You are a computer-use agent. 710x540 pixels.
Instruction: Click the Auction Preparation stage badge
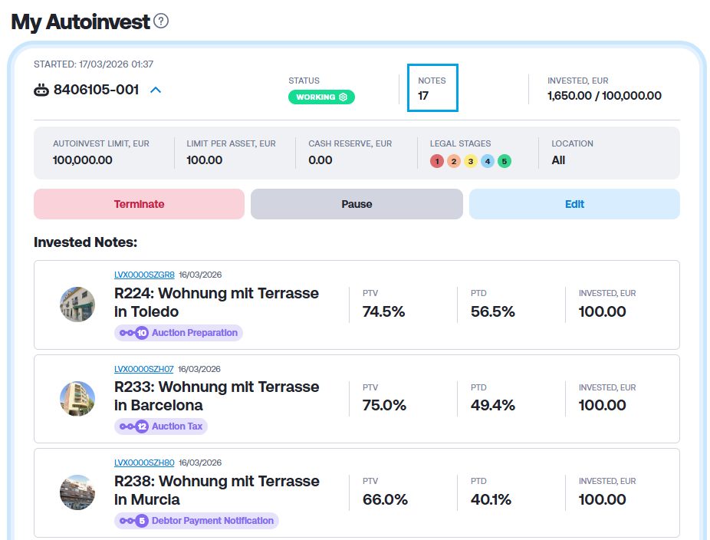(x=179, y=333)
